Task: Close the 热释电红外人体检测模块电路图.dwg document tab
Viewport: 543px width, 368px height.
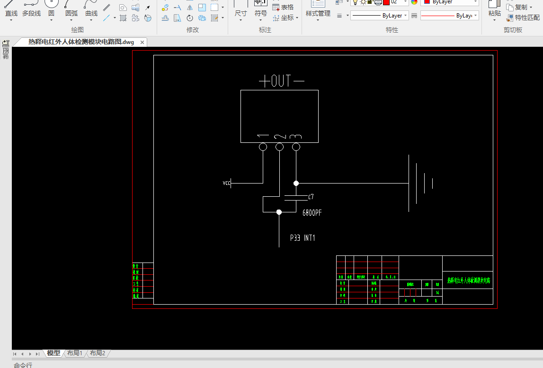Action: [142, 42]
